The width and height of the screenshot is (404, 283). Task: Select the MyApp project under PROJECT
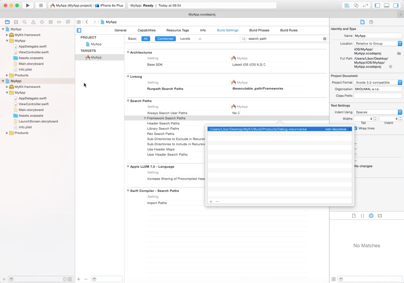click(94, 44)
